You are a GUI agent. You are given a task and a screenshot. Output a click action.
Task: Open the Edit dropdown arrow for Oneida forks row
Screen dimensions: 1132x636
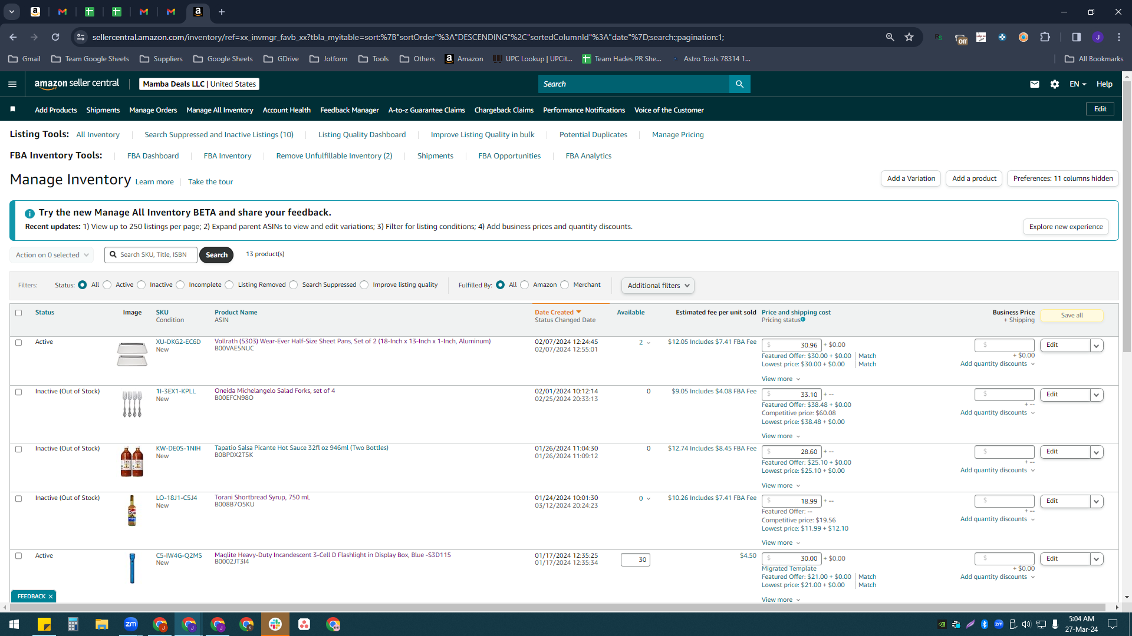coord(1097,395)
